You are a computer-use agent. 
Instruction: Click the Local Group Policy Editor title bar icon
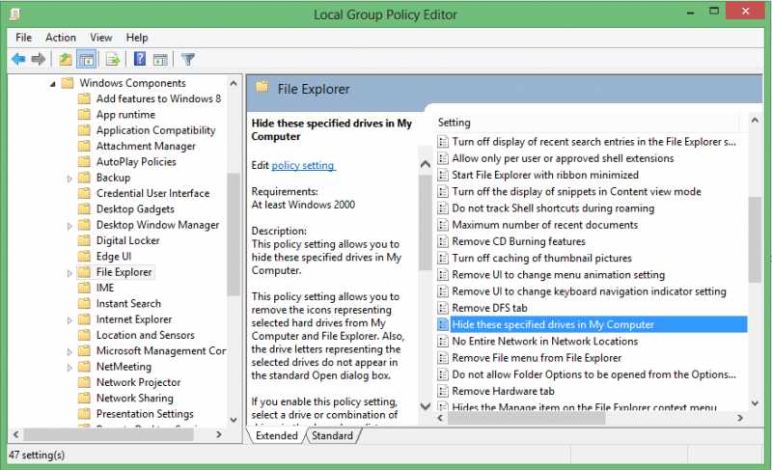pyautogui.click(x=15, y=14)
